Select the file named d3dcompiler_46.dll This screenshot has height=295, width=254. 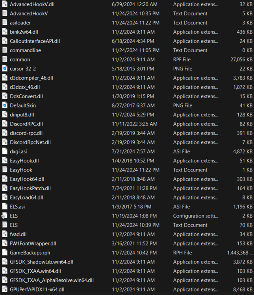(x=32, y=78)
